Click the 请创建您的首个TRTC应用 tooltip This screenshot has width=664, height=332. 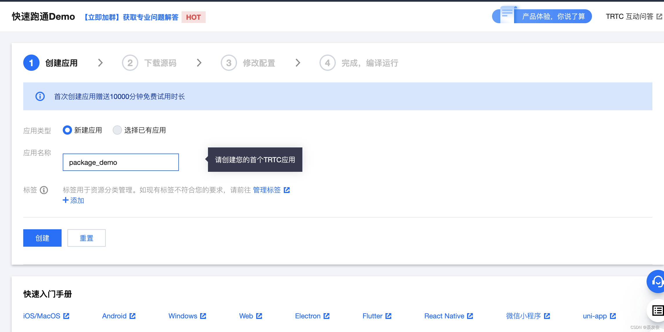coord(255,160)
